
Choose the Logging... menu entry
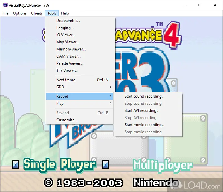click(x=65, y=28)
